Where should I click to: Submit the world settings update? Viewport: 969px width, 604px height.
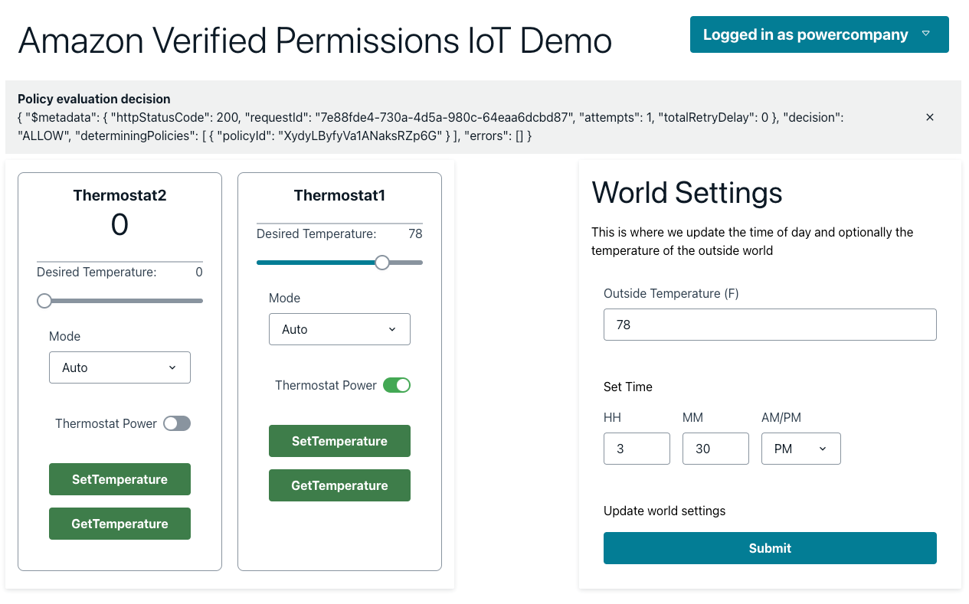coord(770,548)
